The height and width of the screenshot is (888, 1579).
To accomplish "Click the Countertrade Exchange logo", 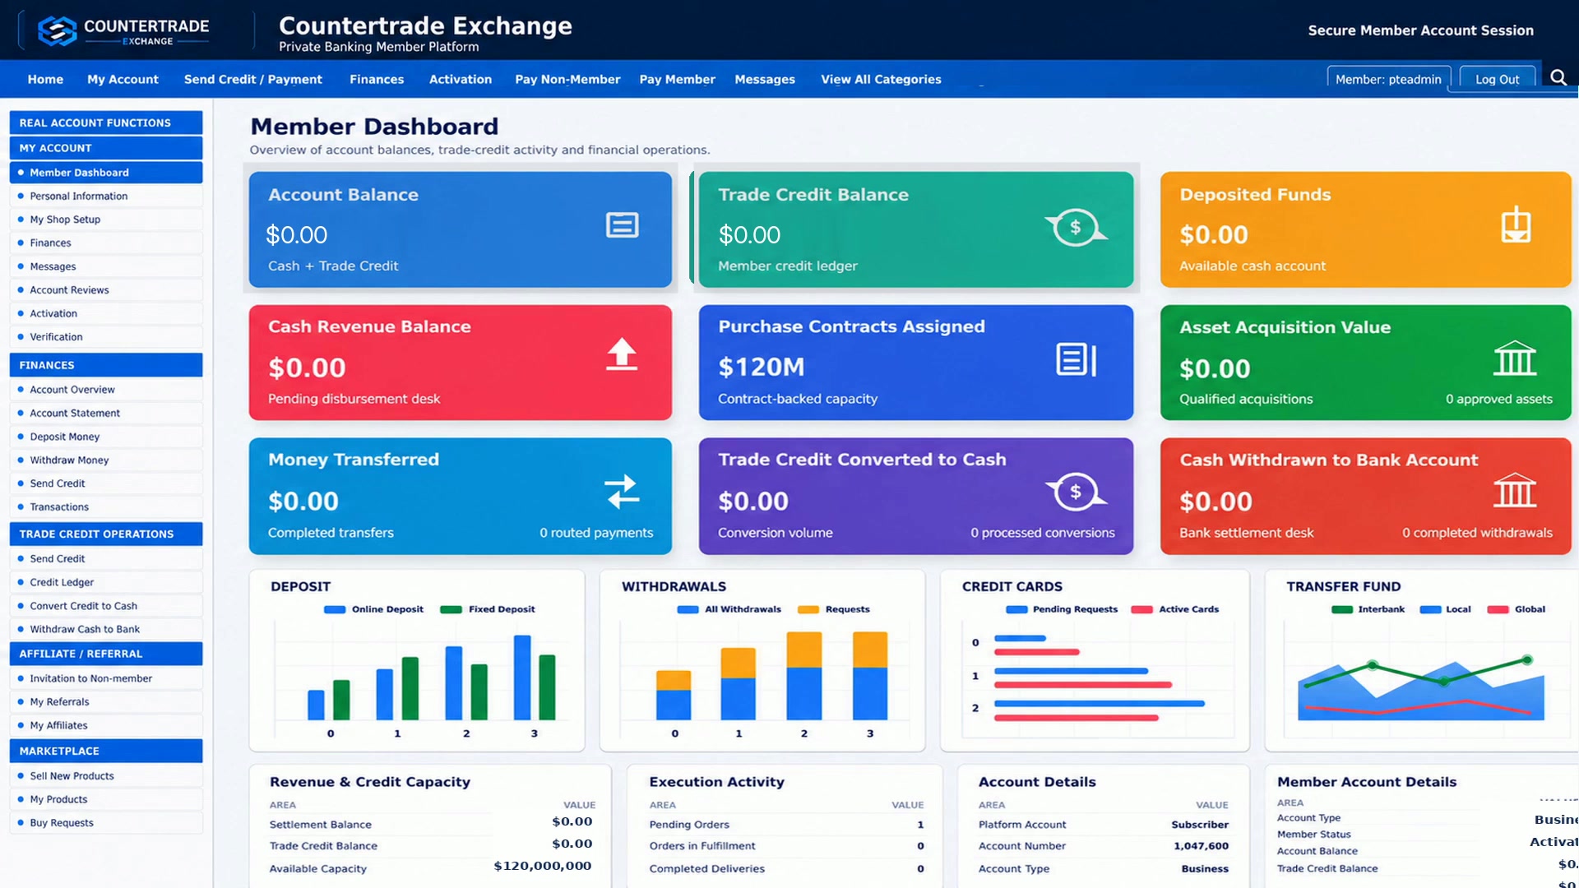I will (124, 30).
